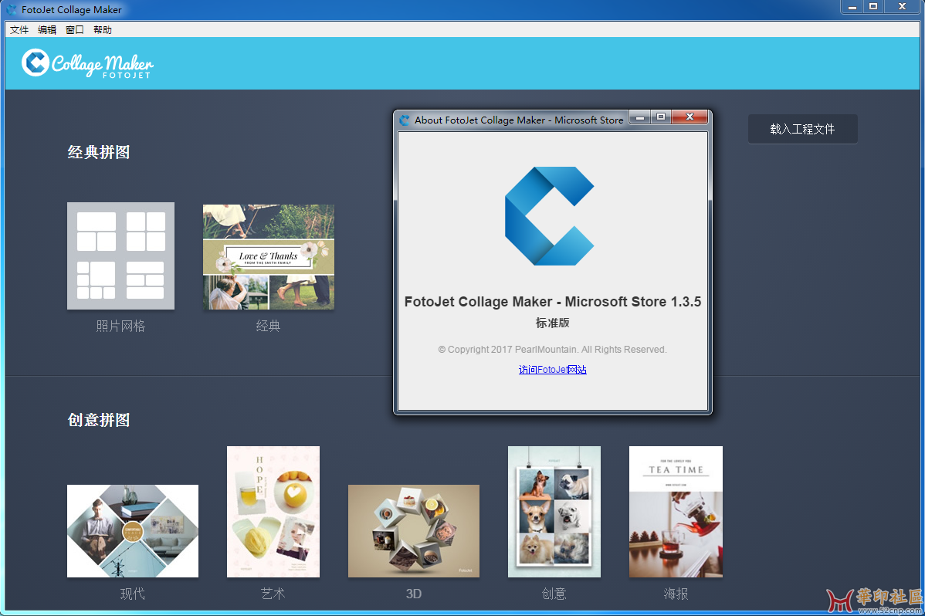Choose the 经典 Love & Thanks template
The width and height of the screenshot is (925, 616).
tap(269, 256)
